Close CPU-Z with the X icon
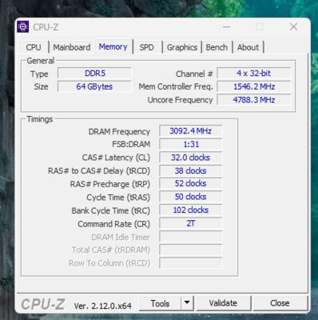The width and height of the screenshot is (318, 320). click(293, 26)
